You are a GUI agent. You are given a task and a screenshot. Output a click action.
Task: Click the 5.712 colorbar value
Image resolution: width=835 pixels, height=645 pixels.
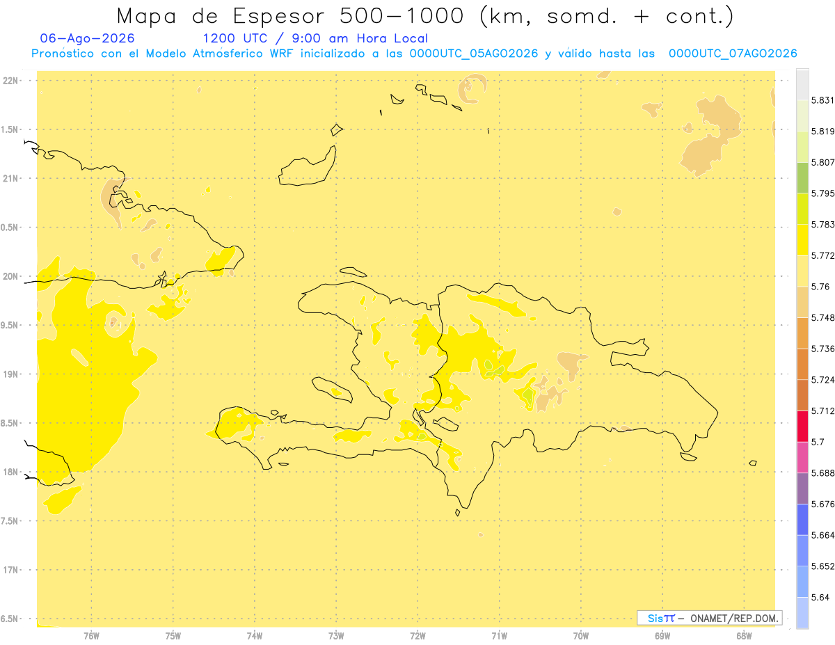pos(822,411)
